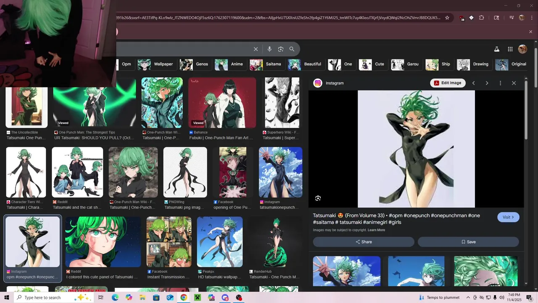Share the previewed Tatsumaki image
Viewport: 538px width, 303px height.
point(364,242)
